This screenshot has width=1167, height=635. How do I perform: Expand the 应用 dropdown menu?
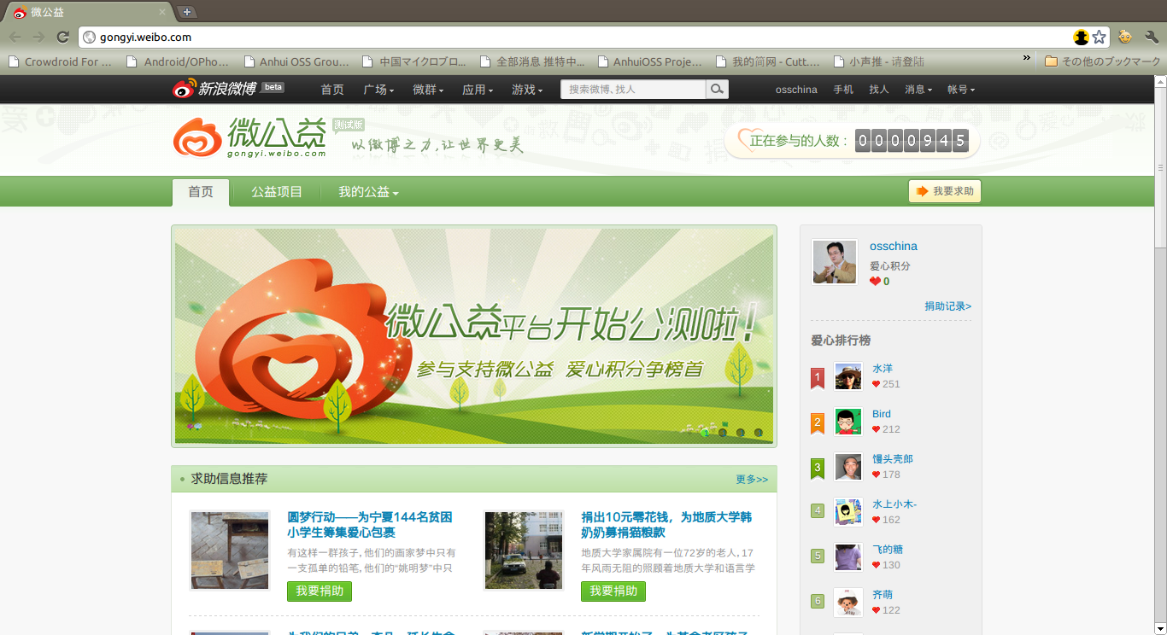pos(478,90)
